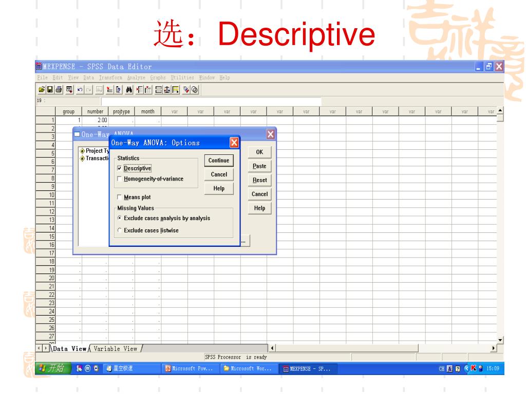Viewport: 526px width, 394px height.
Task: Click the red K antivirus tray icon
Action: (x=473, y=368)
